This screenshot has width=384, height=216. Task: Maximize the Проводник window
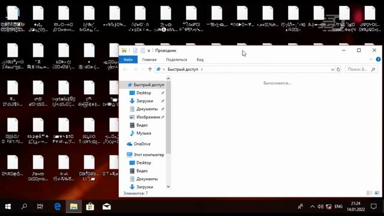pos(359,50)
